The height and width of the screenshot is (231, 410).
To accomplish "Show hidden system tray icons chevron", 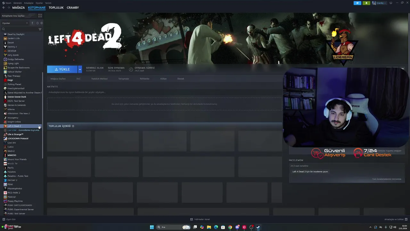I will point(370,227).
